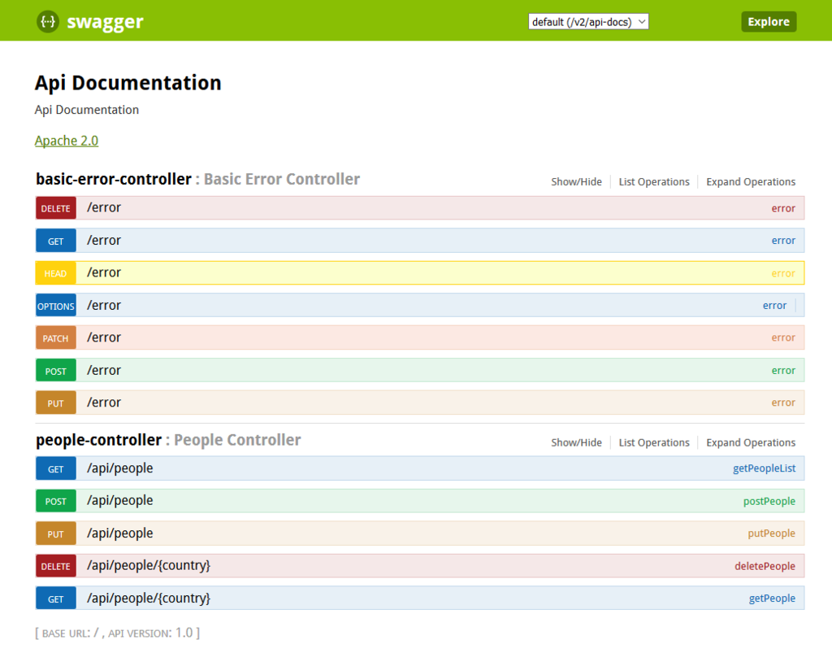Click the Api Documentation title heading

pos(128,83)
